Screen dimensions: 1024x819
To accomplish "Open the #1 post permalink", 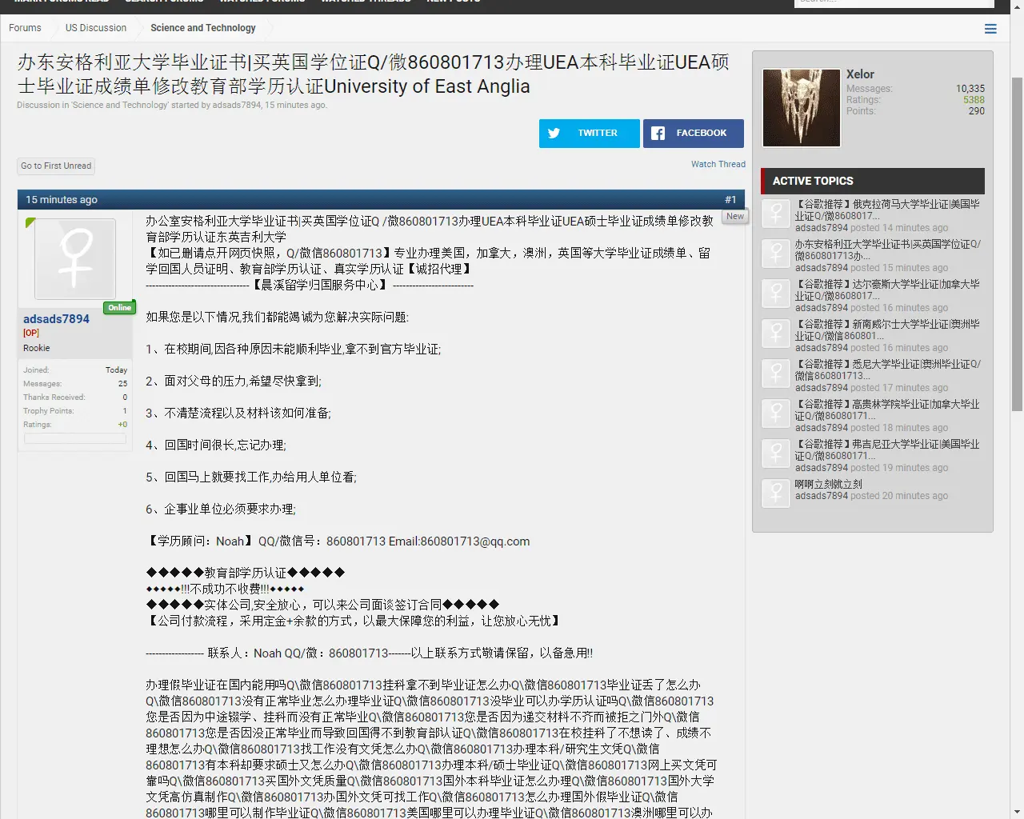I will point(730,200).
